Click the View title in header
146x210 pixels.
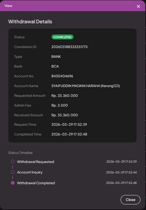coord(8,6)
